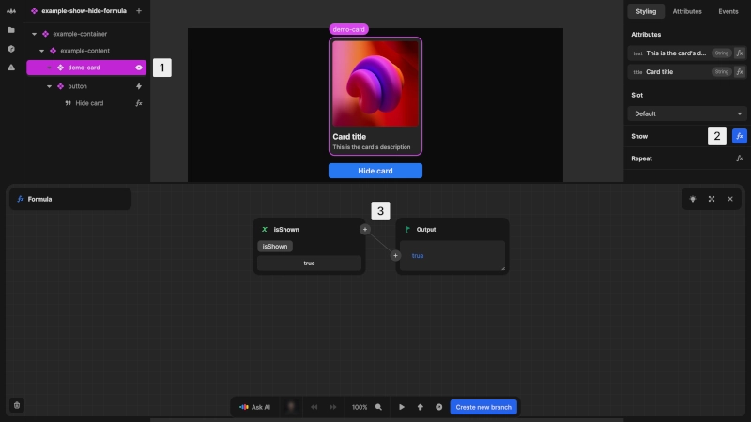Select the Hide card text node
Viewport: 751px width, 422px height.
(x=89, y=103)
